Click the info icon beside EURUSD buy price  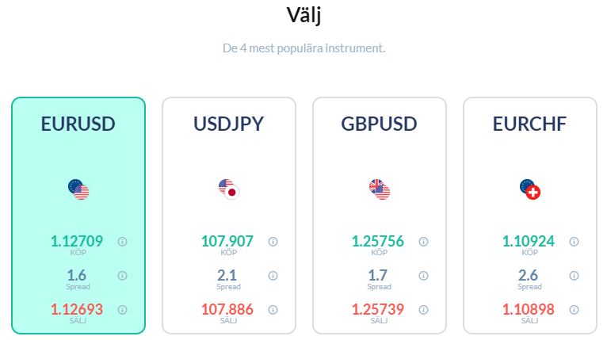[122, 242]
